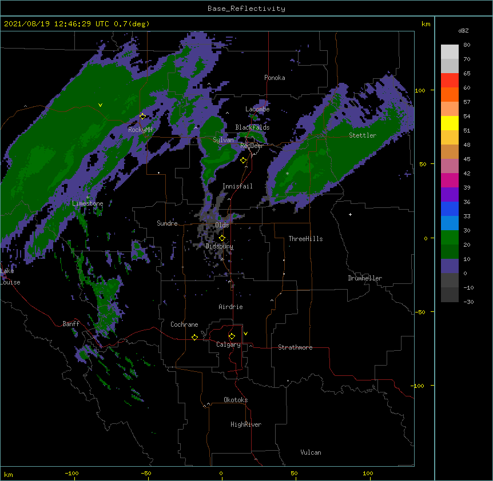The image size is (493, 481).
Task: Click the 100 tick on the vertical km axis
Action: [x=420, y=90]
